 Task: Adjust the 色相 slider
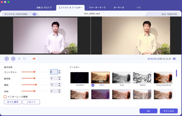(35, 91)
